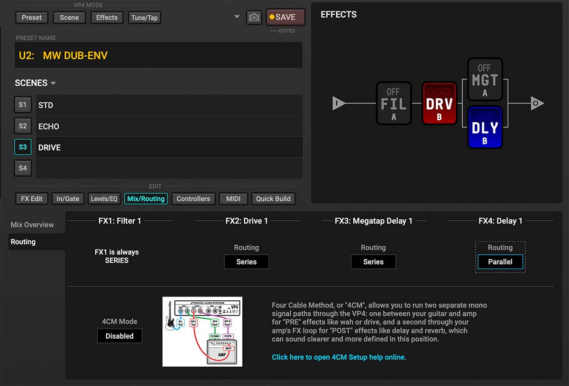Viewport: 569px width, 386px height.
Task: Select the FIL filter effect block
Action: point(394,103)
